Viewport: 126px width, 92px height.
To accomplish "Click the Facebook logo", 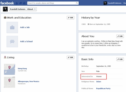I will tap(7, 3).
